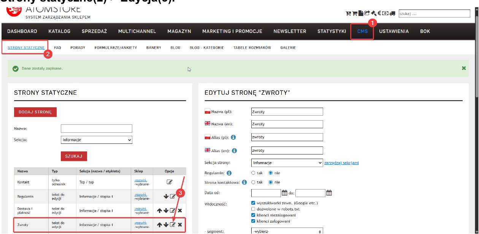Focus the top 'szukaj ...' search field

(x=435, y=14)
